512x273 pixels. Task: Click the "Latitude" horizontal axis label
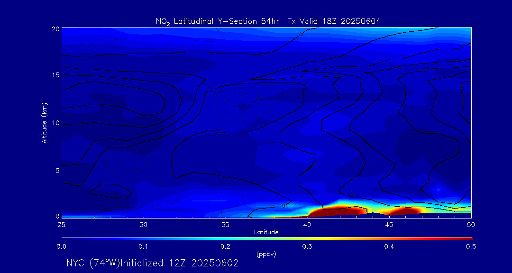266,232
